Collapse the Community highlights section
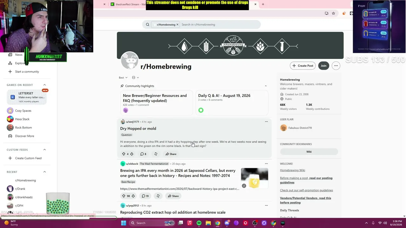Image resolution: width=406 pixels, height=228 pixels. coord(266,86)
